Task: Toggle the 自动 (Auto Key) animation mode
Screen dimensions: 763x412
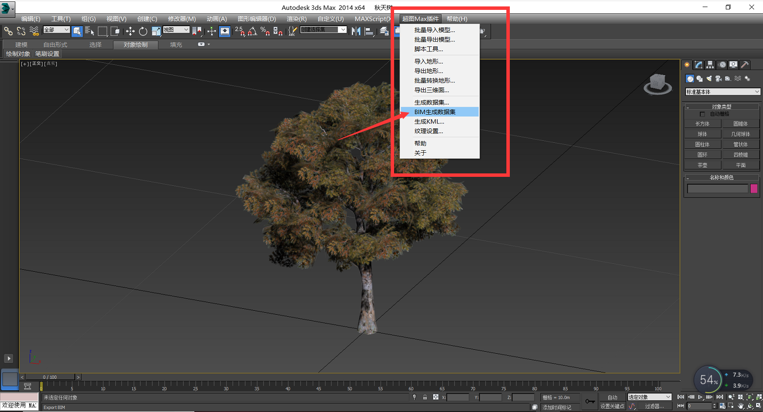Action: (x=612, y=397)
